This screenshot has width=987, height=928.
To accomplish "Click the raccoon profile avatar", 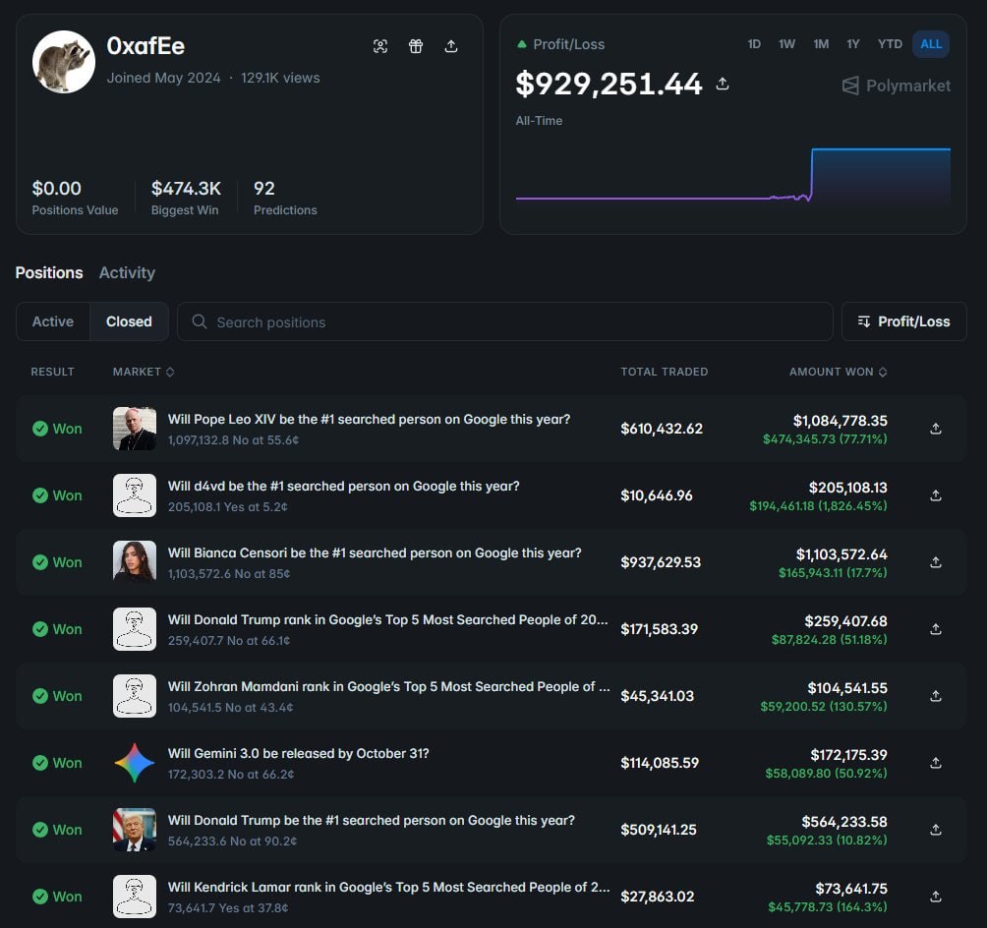I will tap(64, 62).
